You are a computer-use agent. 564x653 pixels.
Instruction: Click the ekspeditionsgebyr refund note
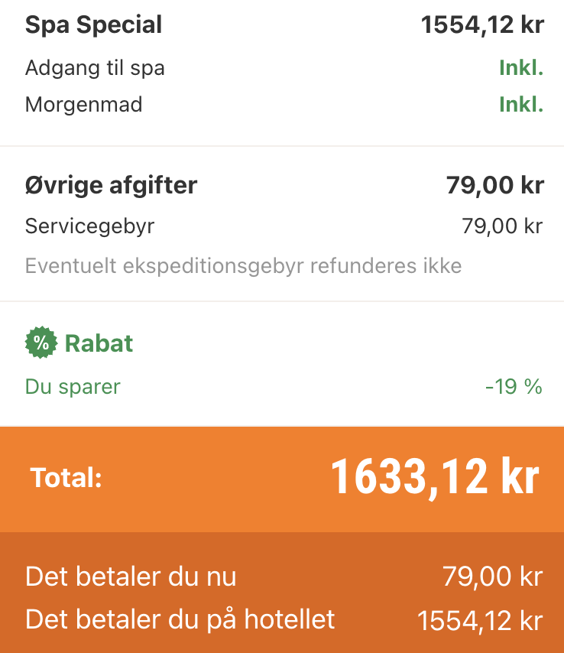point(243,266)
